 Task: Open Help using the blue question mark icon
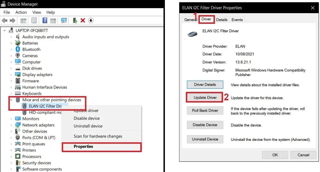click(x=45, y=20)
